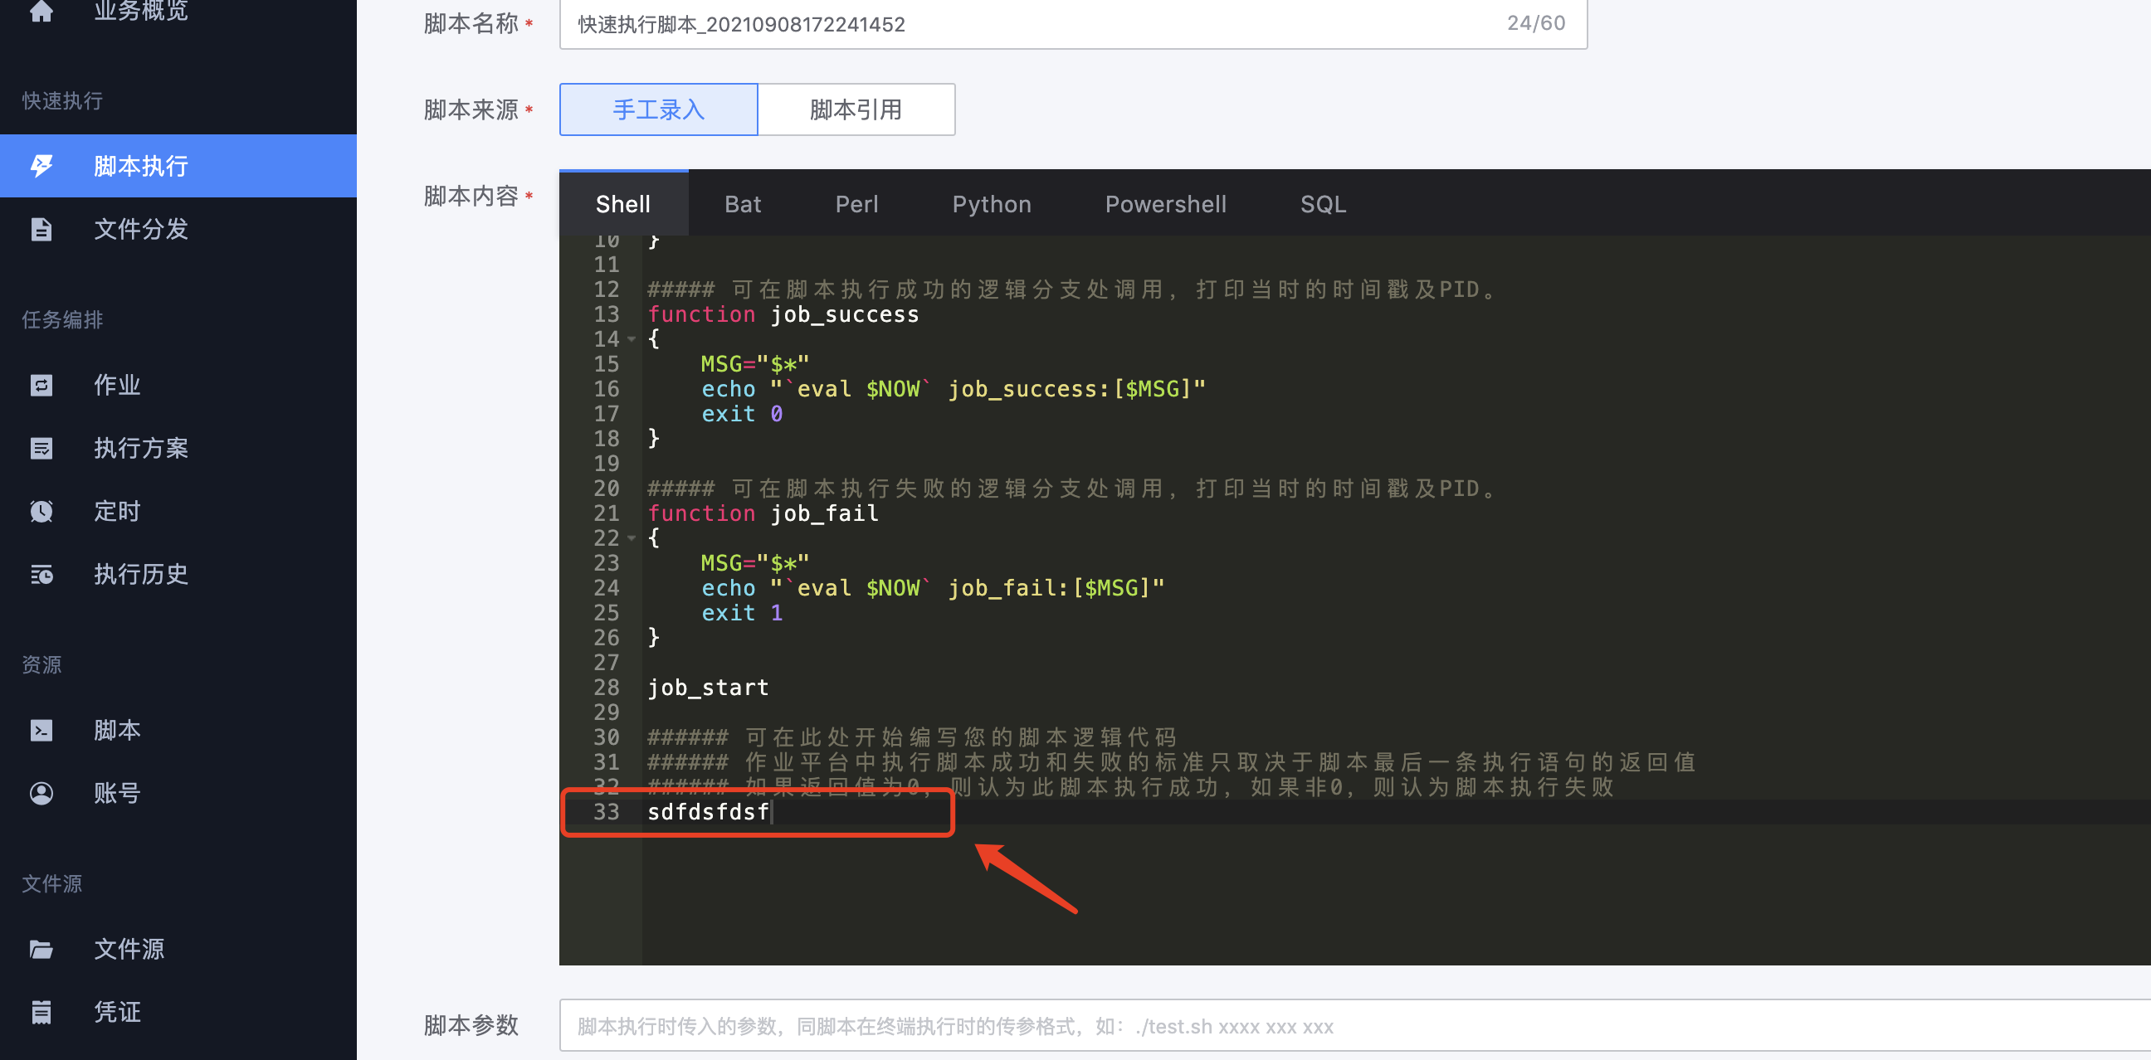Open the 作业 jobs icon
Viewport: 2151px width, 1060px height.
[x=41, y=385]
